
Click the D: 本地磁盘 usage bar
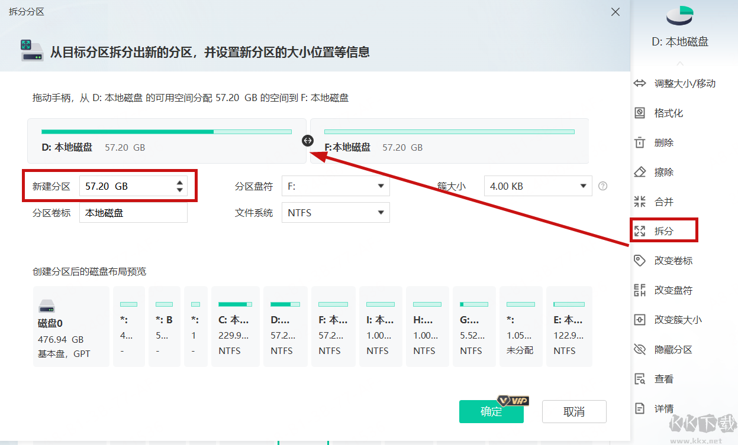coord(166,132)
